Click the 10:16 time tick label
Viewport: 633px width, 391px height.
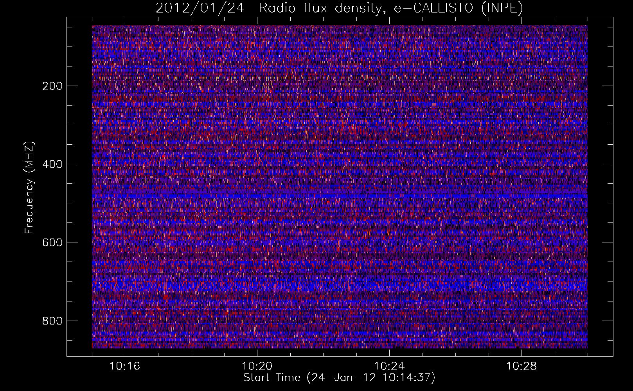point(125,366)
